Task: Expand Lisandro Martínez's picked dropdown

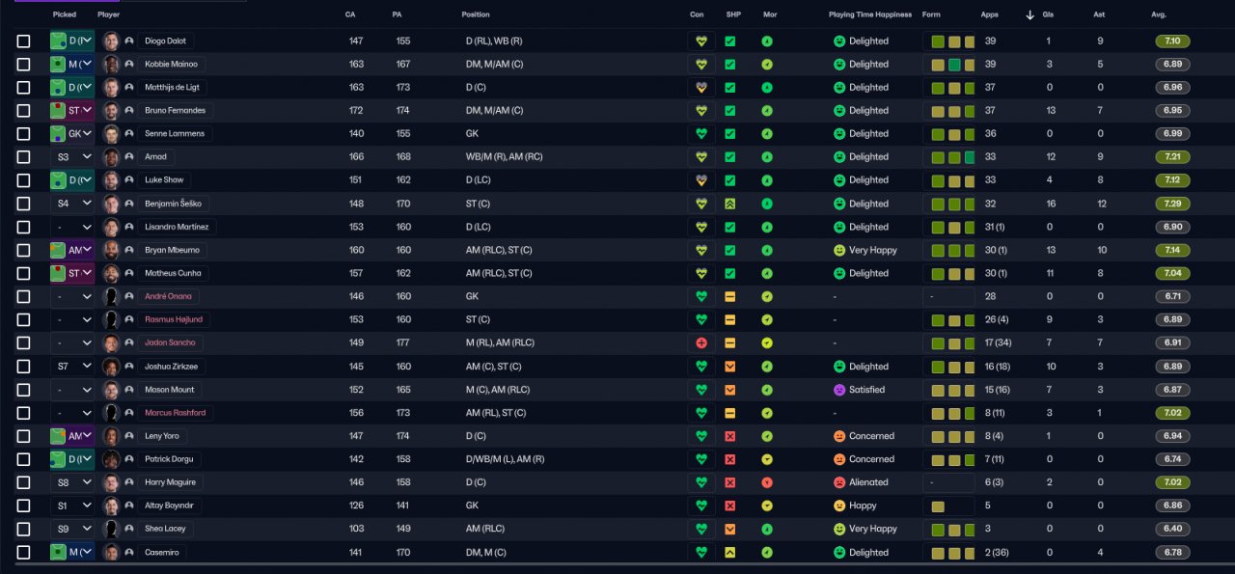Action: [86, 227]
